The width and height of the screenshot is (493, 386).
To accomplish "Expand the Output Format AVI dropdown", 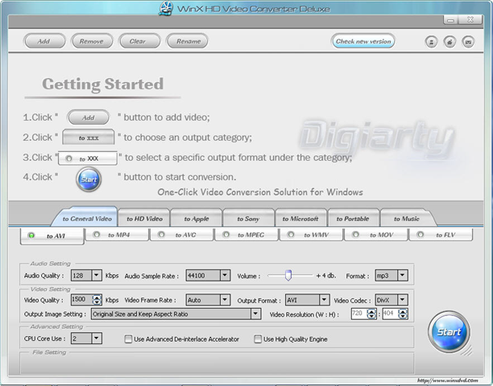I will [325, 300].
